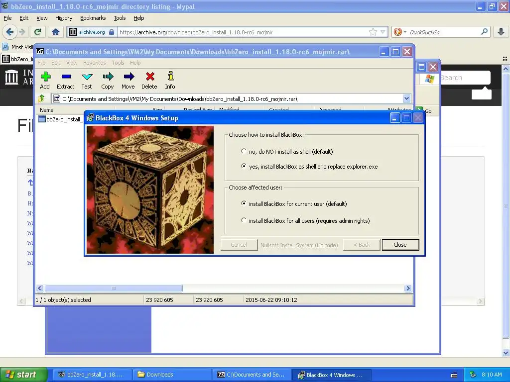510x382 pixels.
Task: Switch to Downloads taskbar button
Action: (x=172, y=375)
